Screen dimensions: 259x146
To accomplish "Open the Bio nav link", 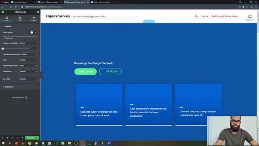I will [197, 16].
